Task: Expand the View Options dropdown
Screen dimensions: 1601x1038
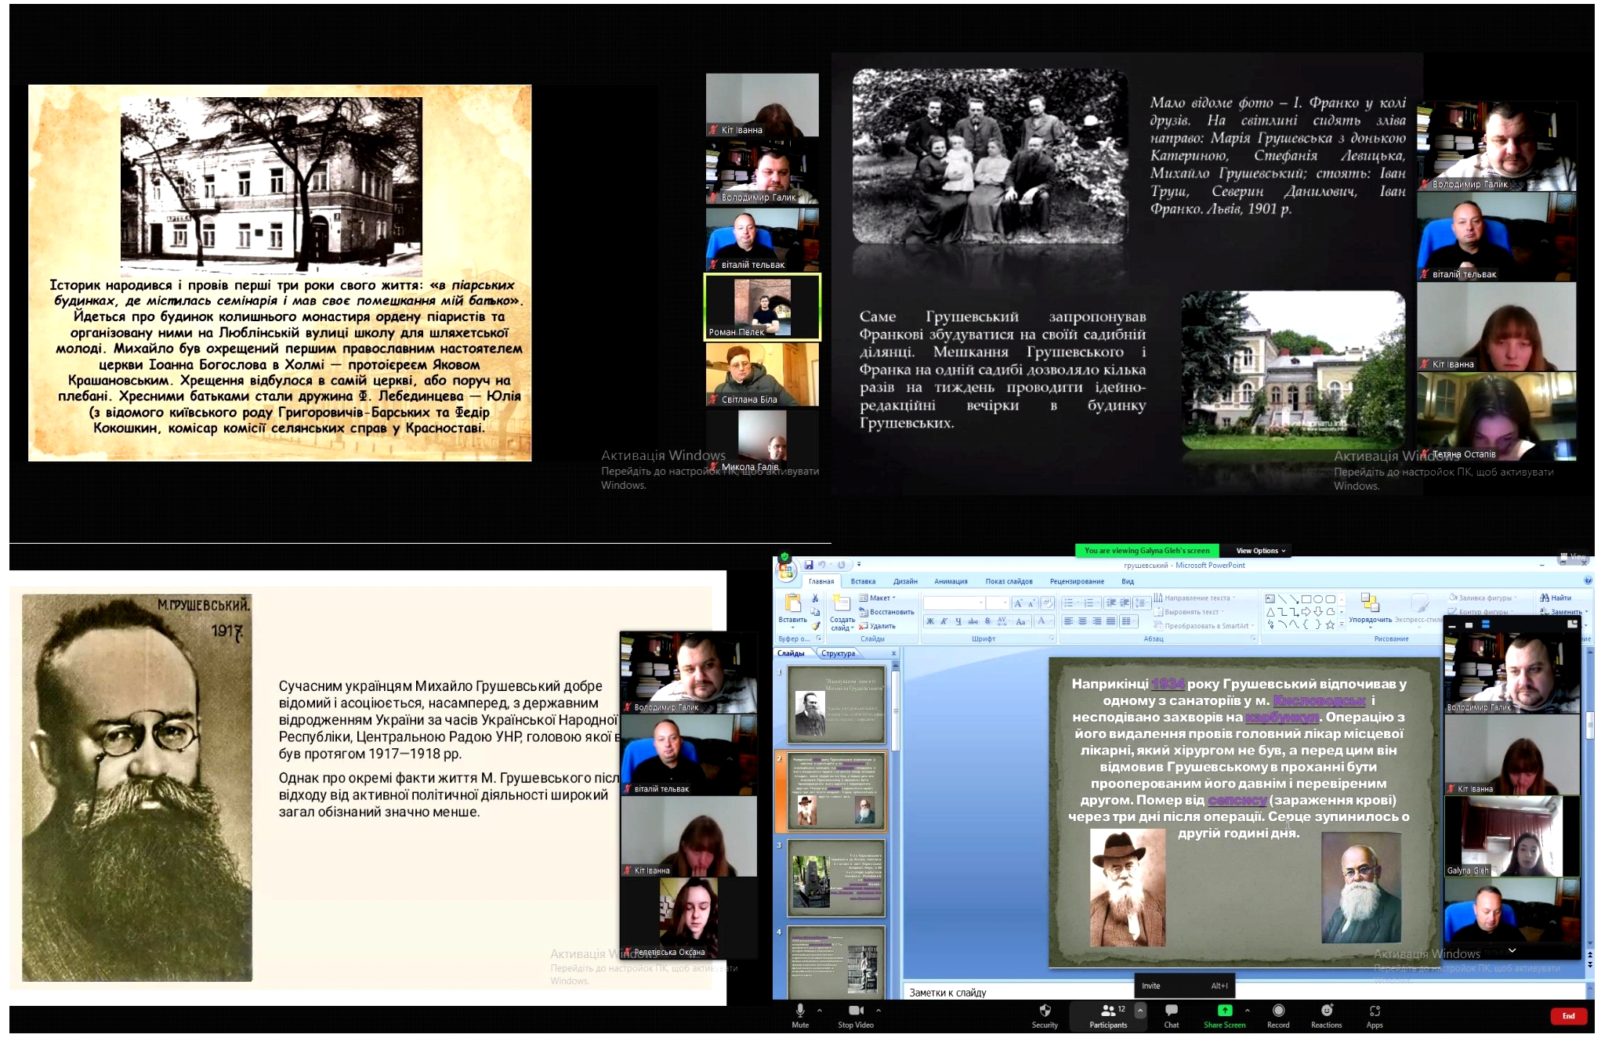Action: [x=1260, y=551]
